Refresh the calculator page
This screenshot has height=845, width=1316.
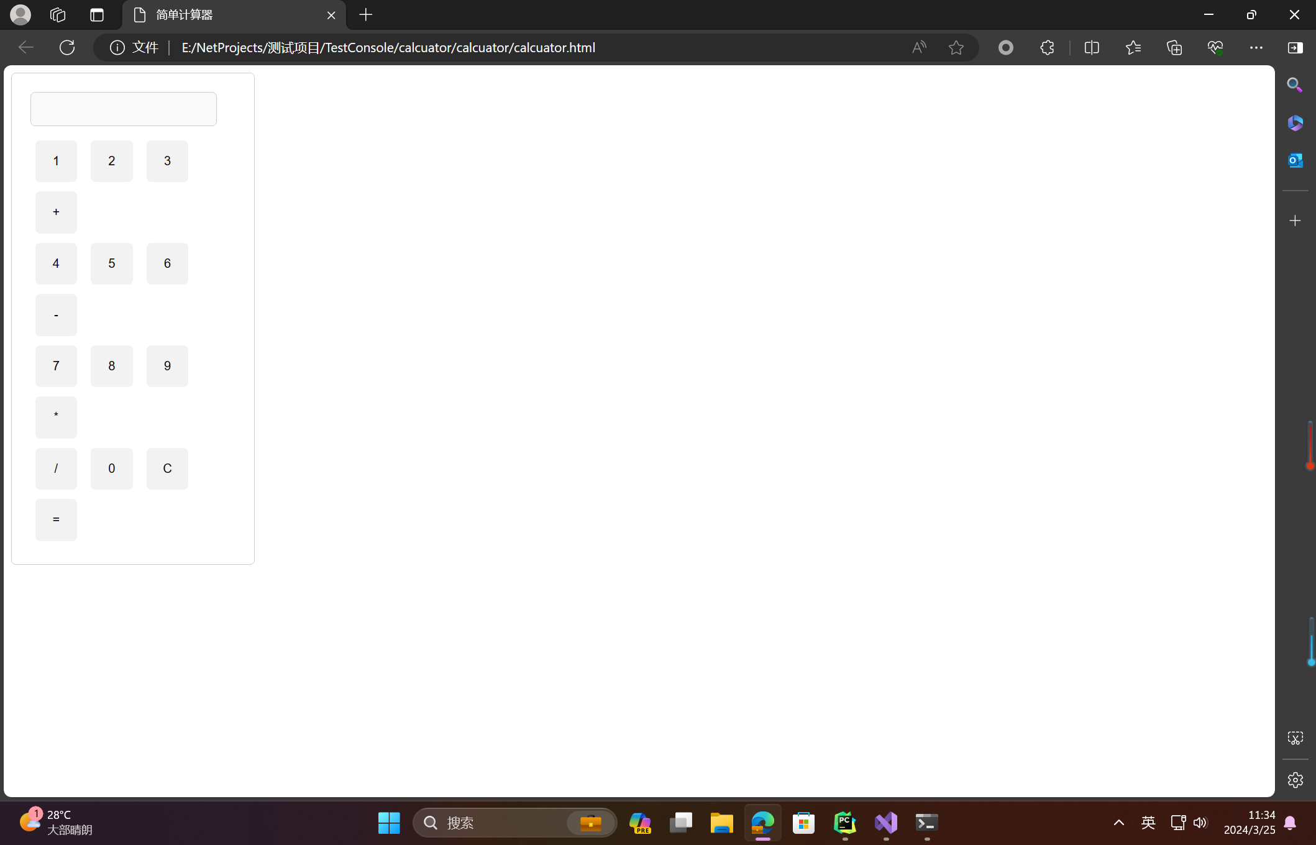pyautogui.click(x=67, y=47)
